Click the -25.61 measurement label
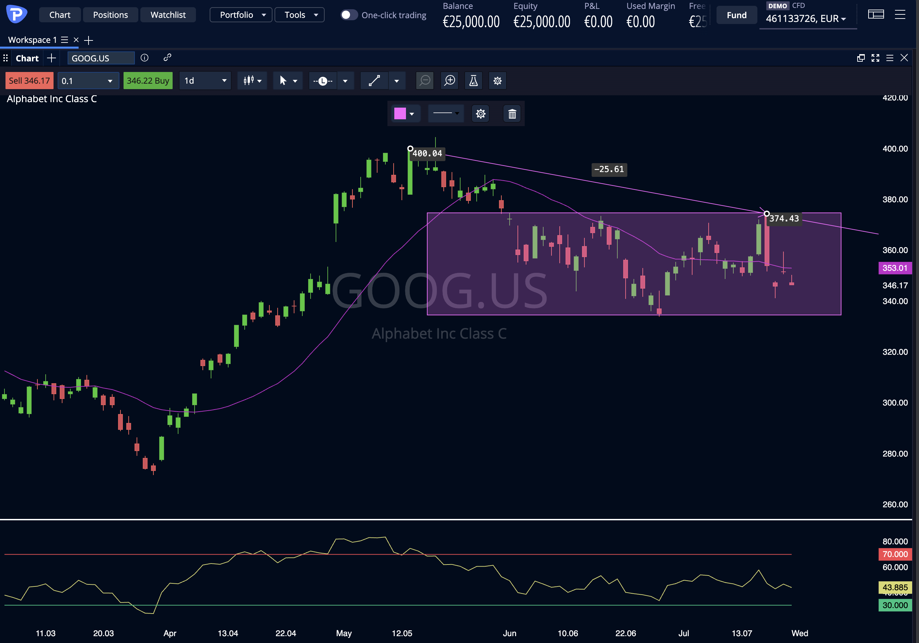 click(x=609, y=169)
